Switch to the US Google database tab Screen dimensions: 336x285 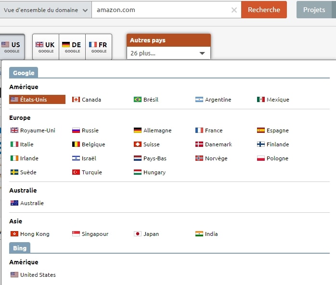tap(12, 47)
